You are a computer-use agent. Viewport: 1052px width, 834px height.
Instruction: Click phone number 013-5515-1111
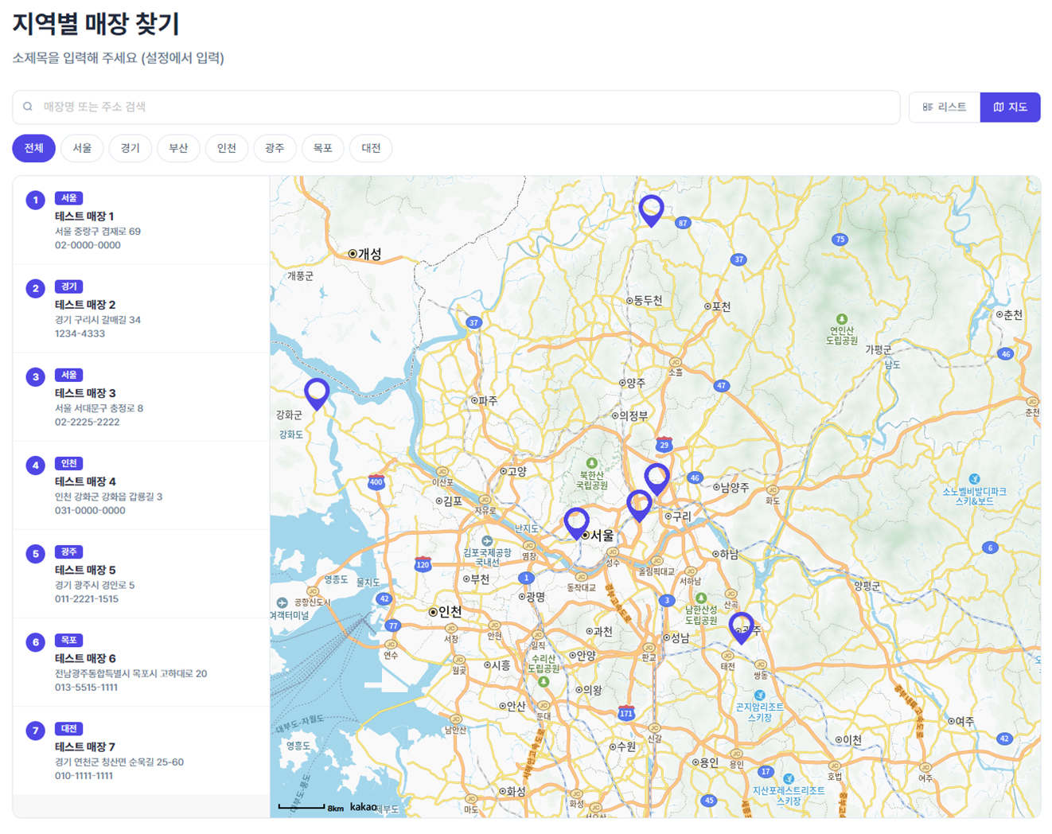[x=87, y=687]
